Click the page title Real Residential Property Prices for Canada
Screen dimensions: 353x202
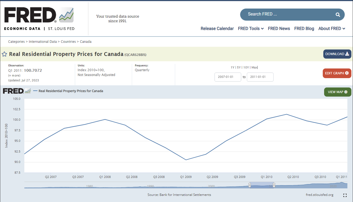66,54
